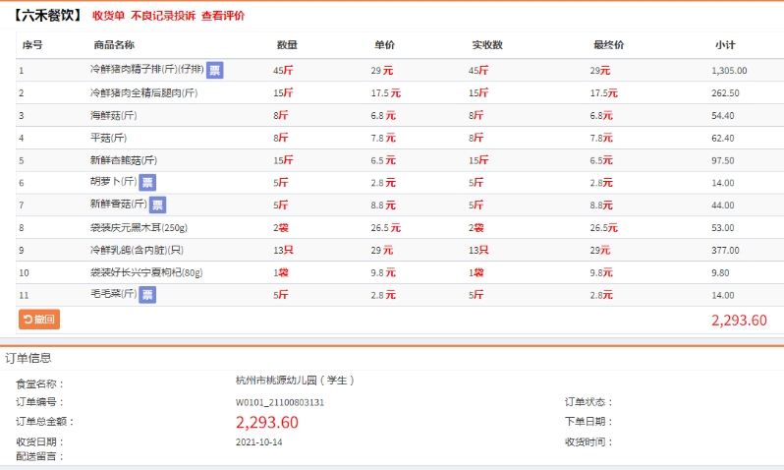Select the 冷鲜猪肉全精后腿肉(斤) product name

(144, 93)
